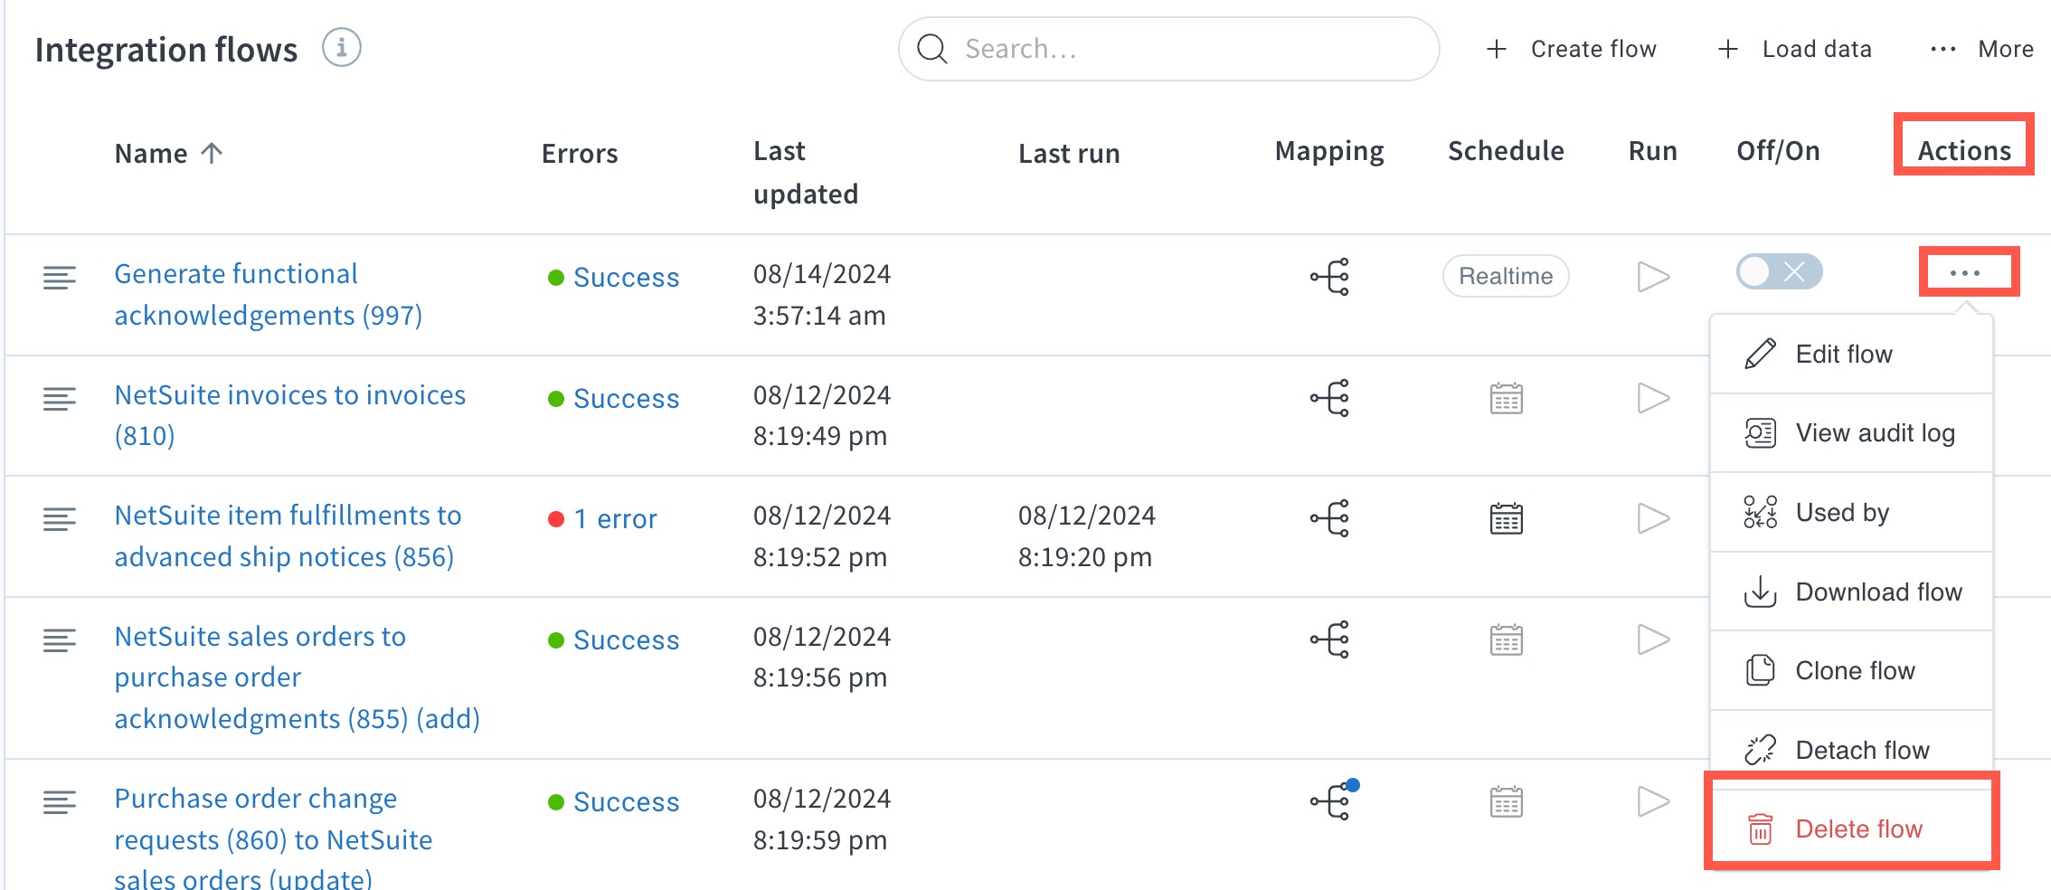Open NetSuite invoices to invoices (810) flow
Image resolution: width=2051 pixels, height=890 pixels.
(x=289, y=415)
